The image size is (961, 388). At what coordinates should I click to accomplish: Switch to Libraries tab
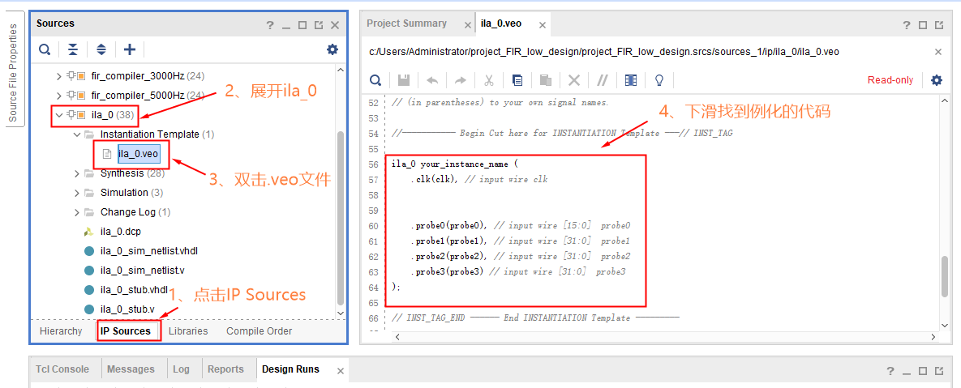click(x=188, y=331)
